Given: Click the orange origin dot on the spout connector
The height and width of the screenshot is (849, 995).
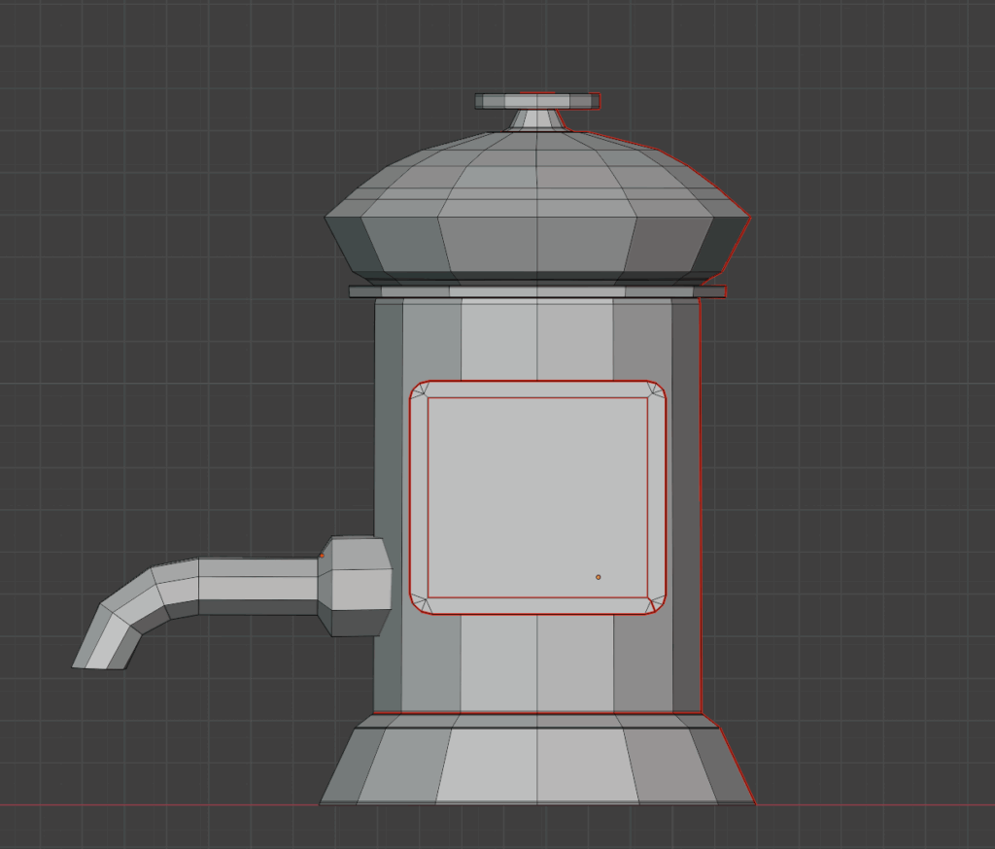Looking at the screenshot, I should click(x=322, y=556).
